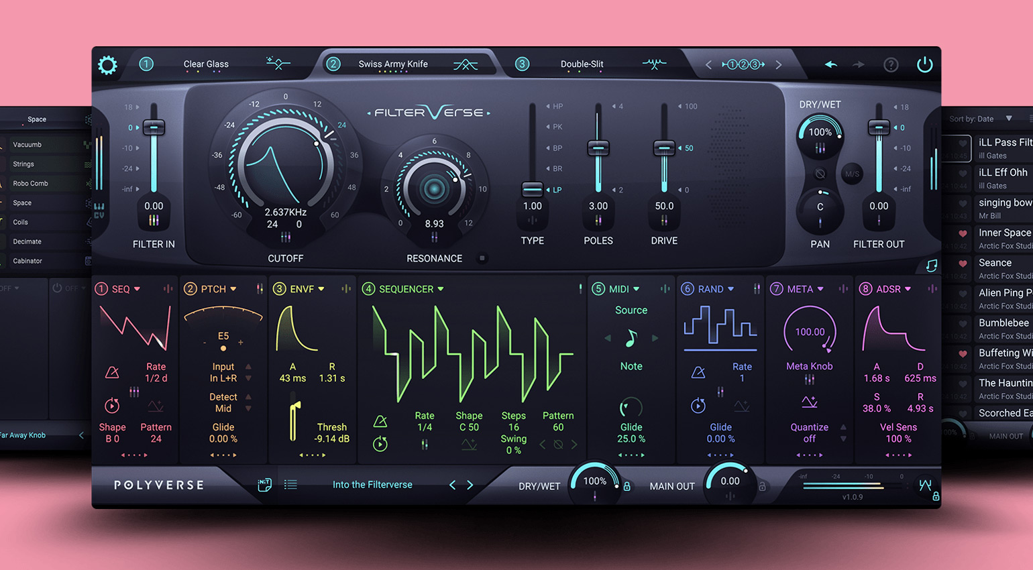Open the SEQUENCER modulator type dropdown
The height and width of the screenshot is (570, 1033).
pos(411,289)
